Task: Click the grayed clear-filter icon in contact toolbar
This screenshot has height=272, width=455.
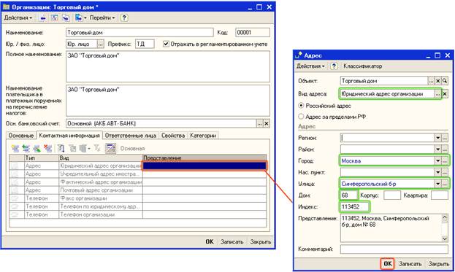Action: 97,149
